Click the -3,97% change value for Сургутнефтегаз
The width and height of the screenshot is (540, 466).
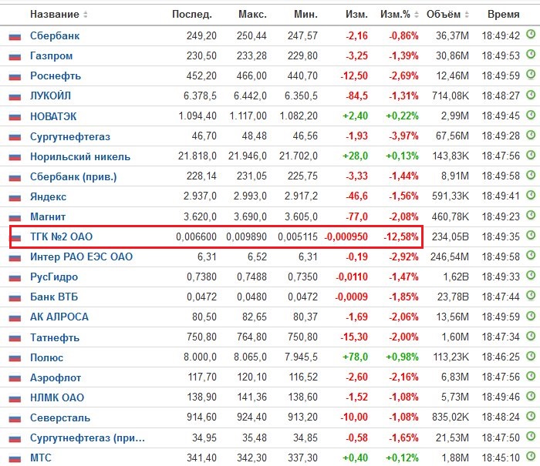[403, 136]
